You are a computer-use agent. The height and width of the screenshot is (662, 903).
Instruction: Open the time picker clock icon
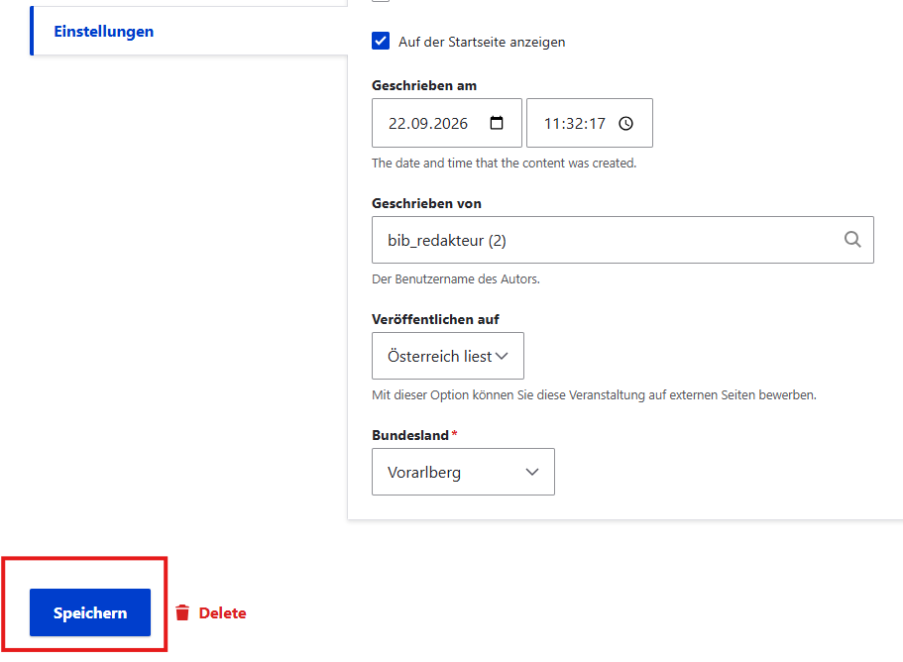click(626, 123)
